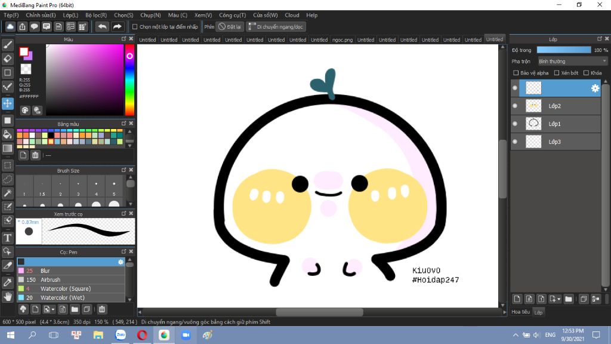This screenshot has height=344, width=611.
Task: Select the Eraser tool
Action: [x=7, y=59]
